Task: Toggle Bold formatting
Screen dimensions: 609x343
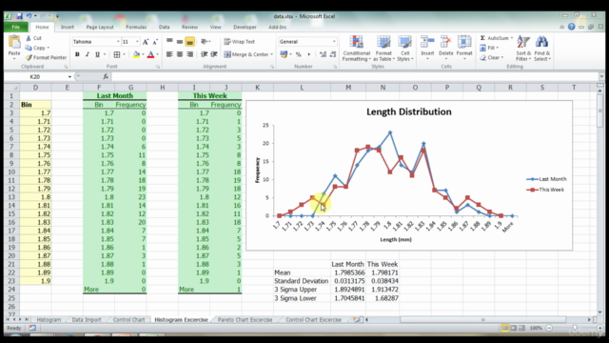Action: [77, 54]
